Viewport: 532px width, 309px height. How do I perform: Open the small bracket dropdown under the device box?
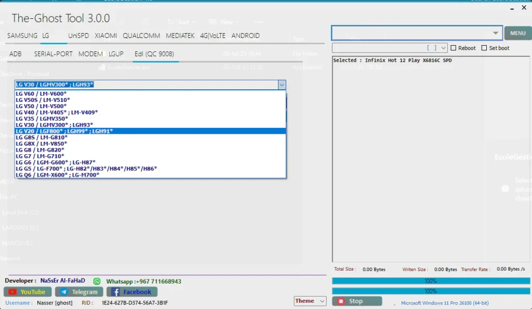tap(443, 48)
